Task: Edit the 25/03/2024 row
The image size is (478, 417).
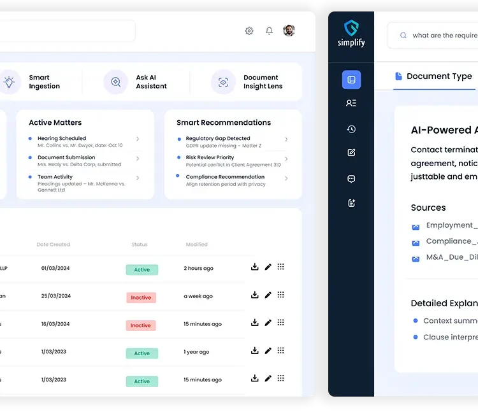Action: pyautogui.click(x=268, y=295)
